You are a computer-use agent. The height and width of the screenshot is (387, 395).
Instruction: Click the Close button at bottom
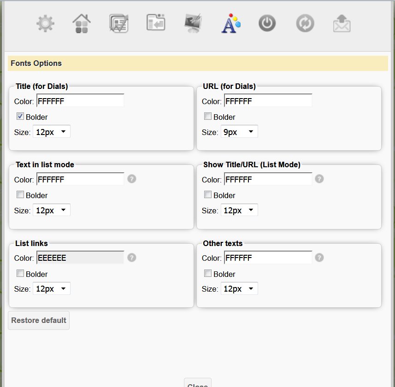[x=198, y=384]
